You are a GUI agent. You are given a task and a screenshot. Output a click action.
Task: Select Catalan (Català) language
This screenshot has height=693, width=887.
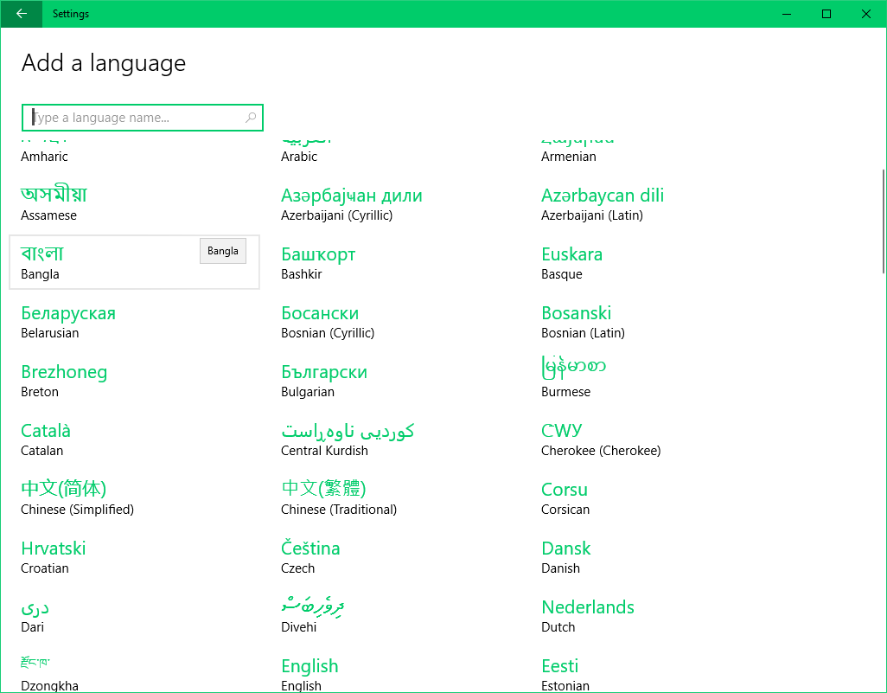click(x=46, y=439)
